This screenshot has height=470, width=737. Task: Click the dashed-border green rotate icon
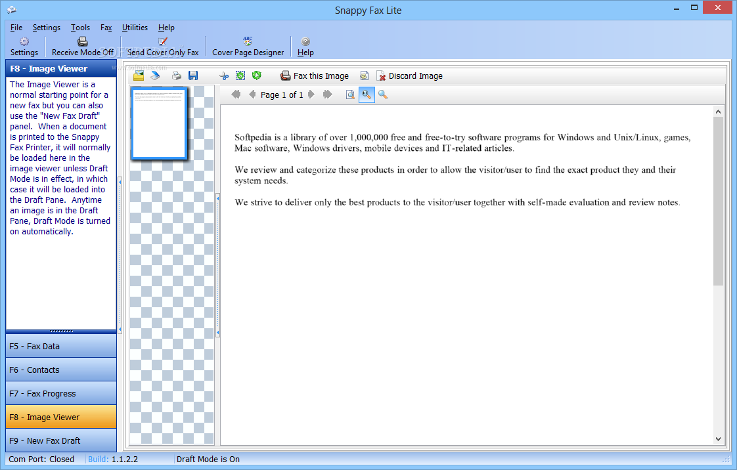pos(240,75)
